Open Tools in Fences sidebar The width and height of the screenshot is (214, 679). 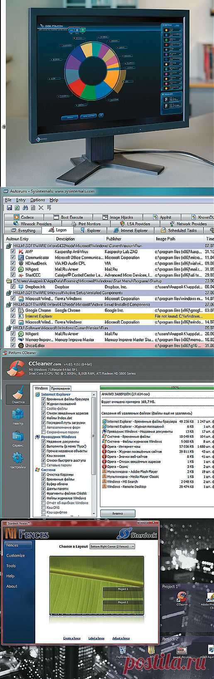11,566
